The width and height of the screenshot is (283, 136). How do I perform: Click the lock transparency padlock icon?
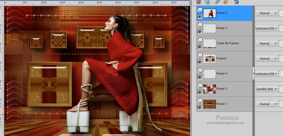point(225,2)
